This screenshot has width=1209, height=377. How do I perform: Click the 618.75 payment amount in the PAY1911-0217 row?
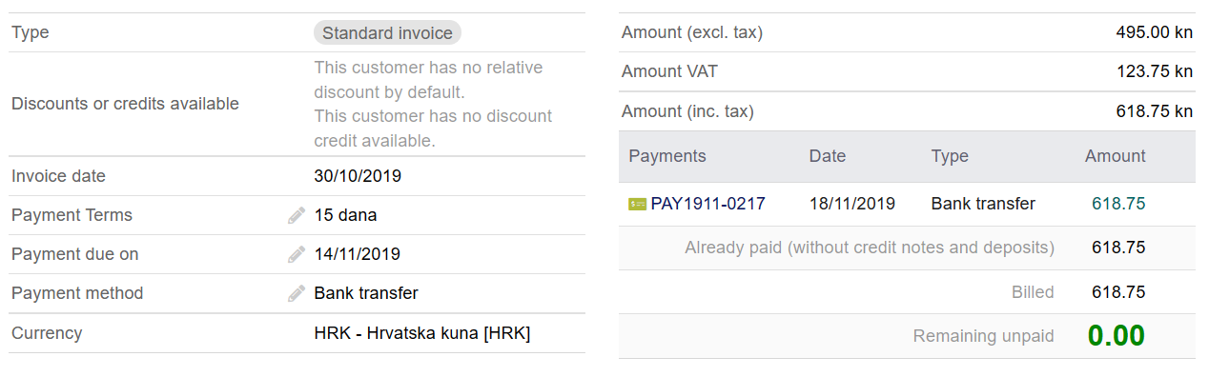coord(1118,204)
